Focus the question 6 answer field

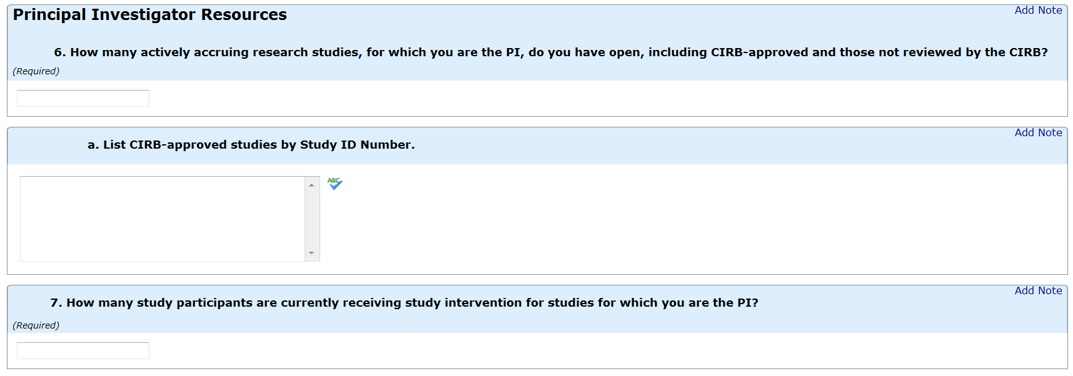click(83, 98)
